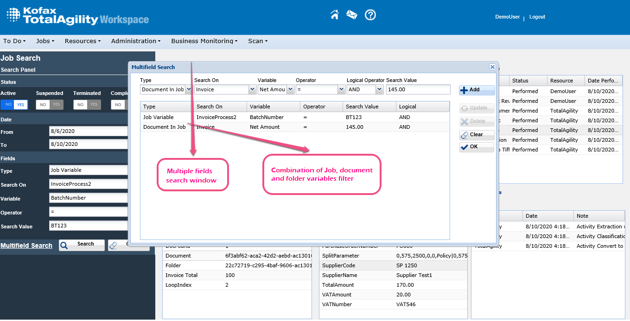Viewport: 630px width, 321px height.
Task: Click the Search button with magnifier
Action: [x=82, y=245]
